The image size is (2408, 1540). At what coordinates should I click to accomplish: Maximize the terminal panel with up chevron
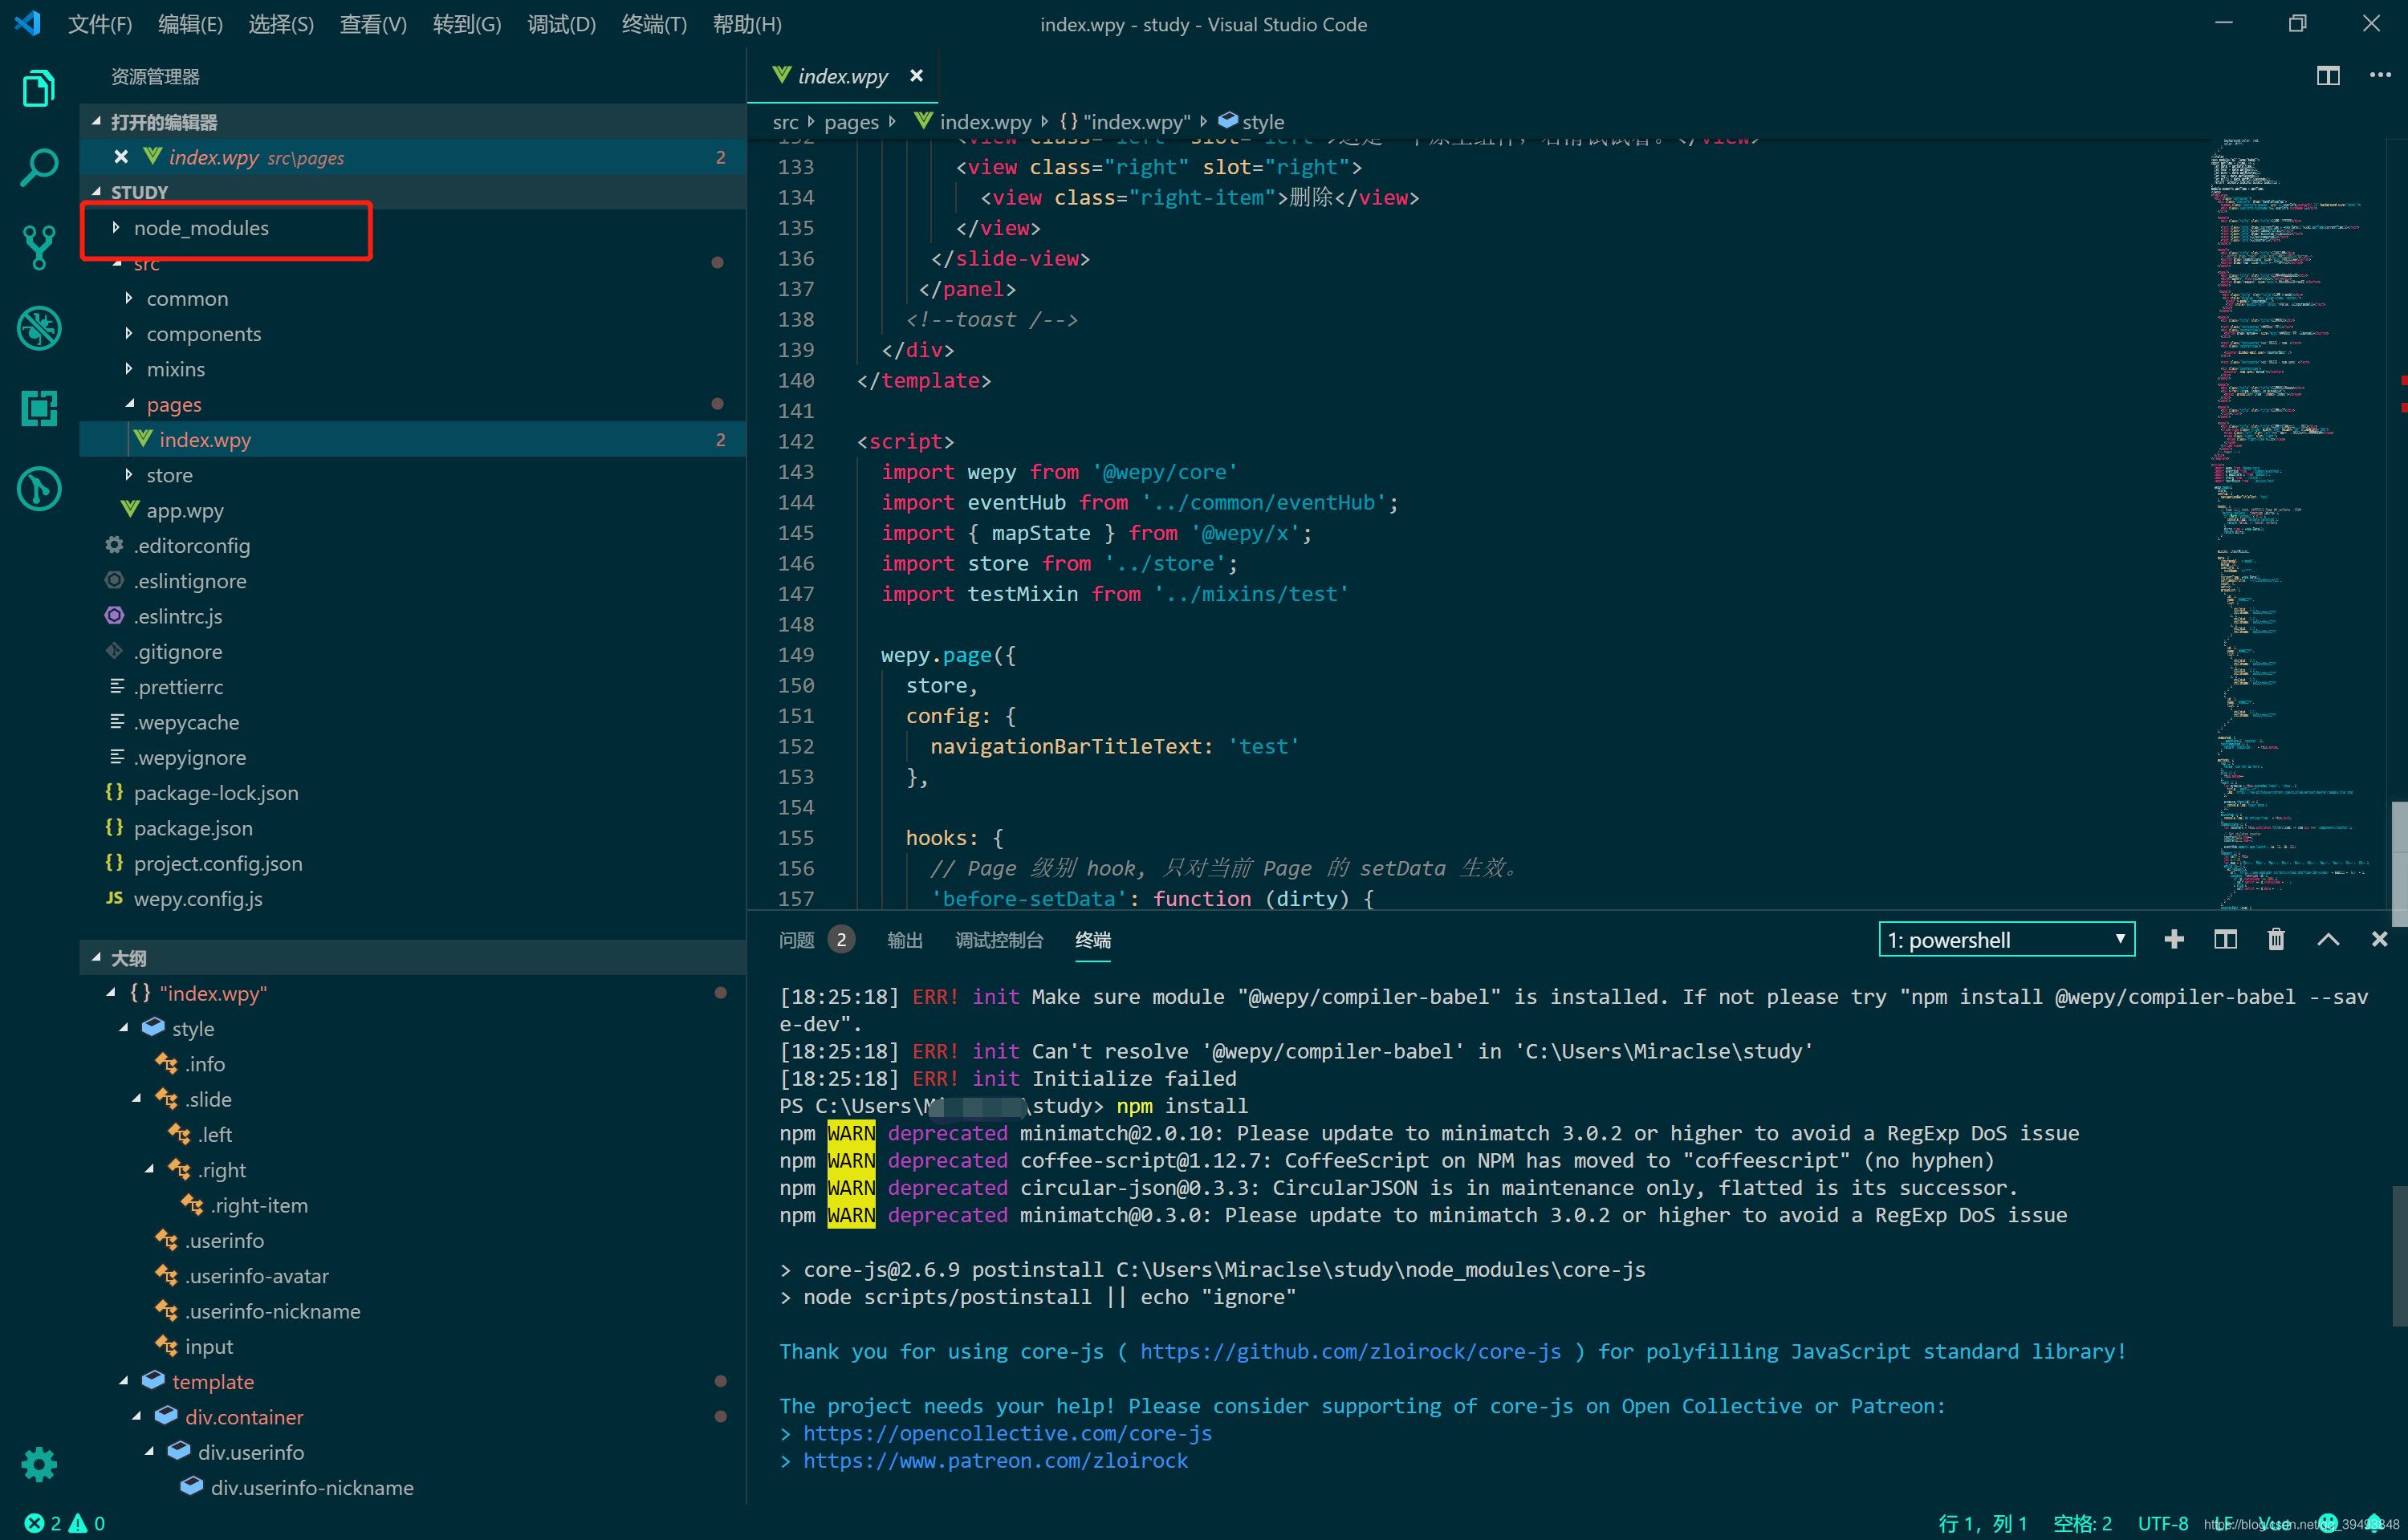pos(2328,939)
